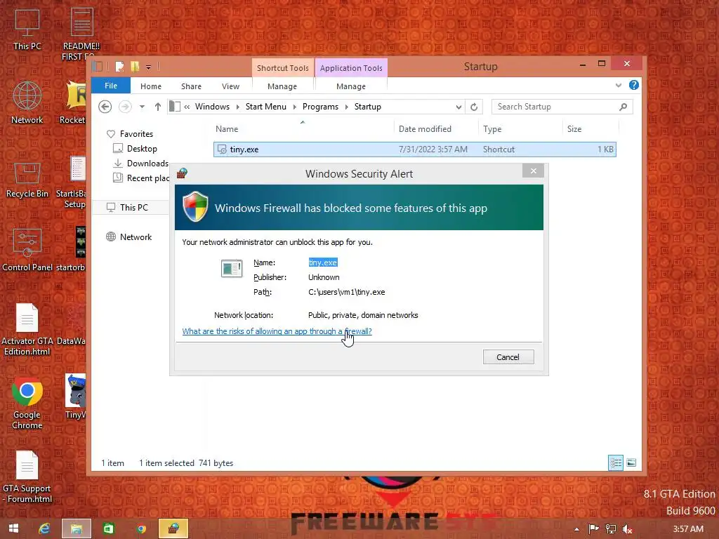This screenshot has height=539, width=719.
Task: Click the tiny.exe name in alert
Action: tap(323, 262)
